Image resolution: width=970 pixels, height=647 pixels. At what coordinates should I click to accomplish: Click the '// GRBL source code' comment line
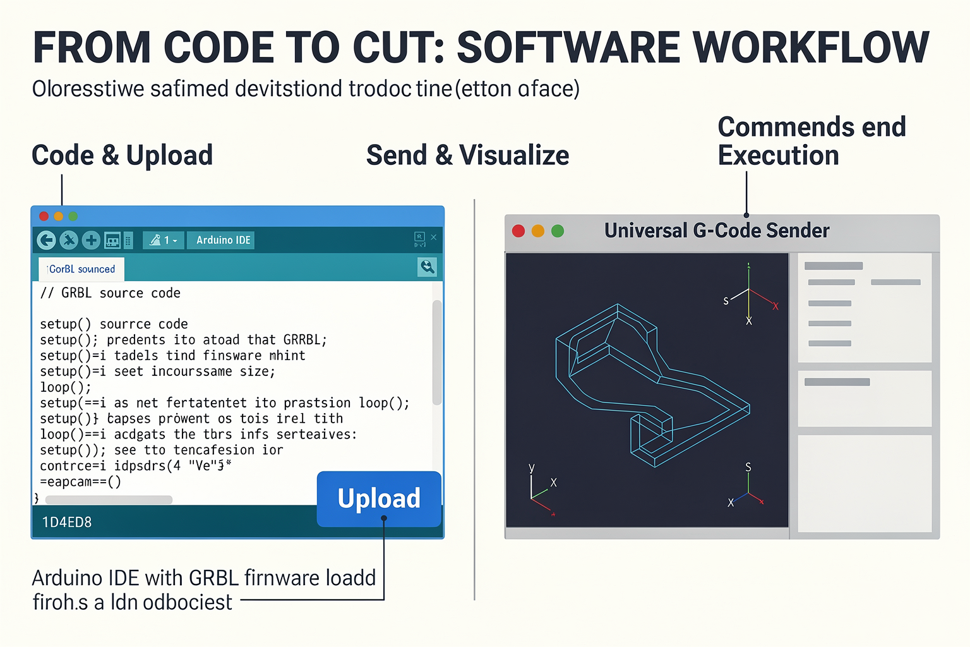pos(111,293)
